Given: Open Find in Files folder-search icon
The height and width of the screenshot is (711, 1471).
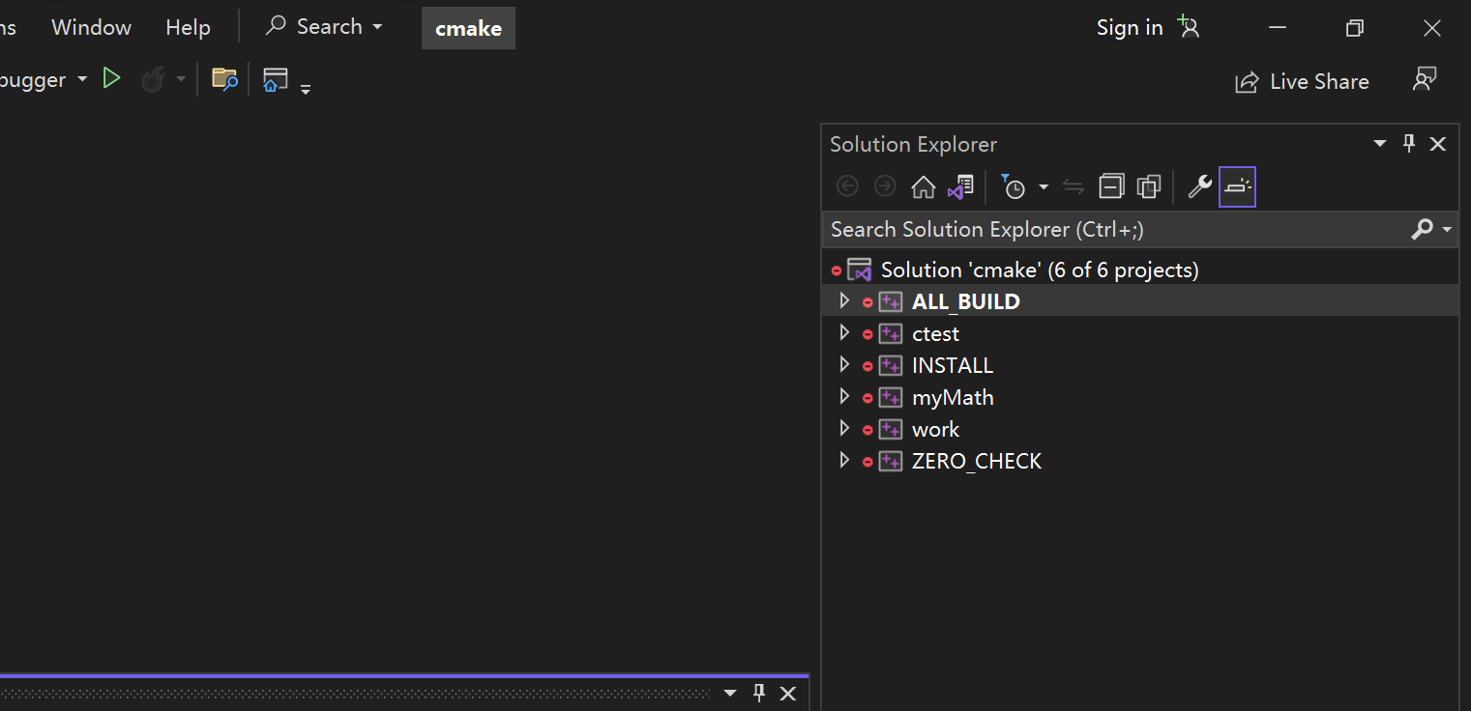Looking at the screenshot, I should pyautogui.click(x=224, y=79).
